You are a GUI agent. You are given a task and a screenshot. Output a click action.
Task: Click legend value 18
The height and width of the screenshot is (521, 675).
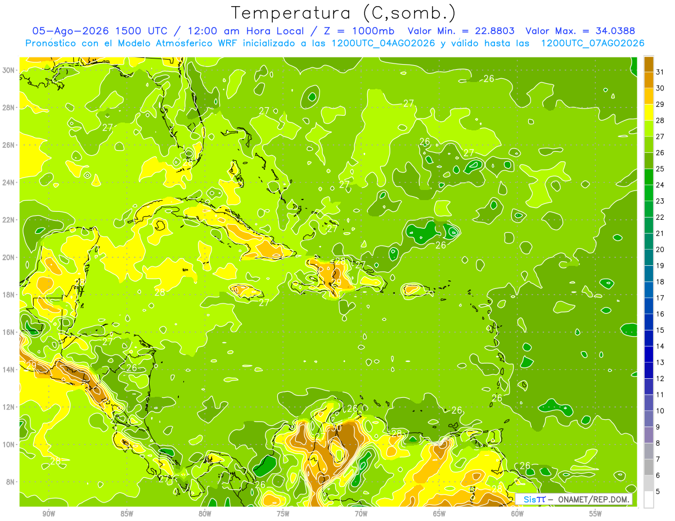[x=660, y=282]
